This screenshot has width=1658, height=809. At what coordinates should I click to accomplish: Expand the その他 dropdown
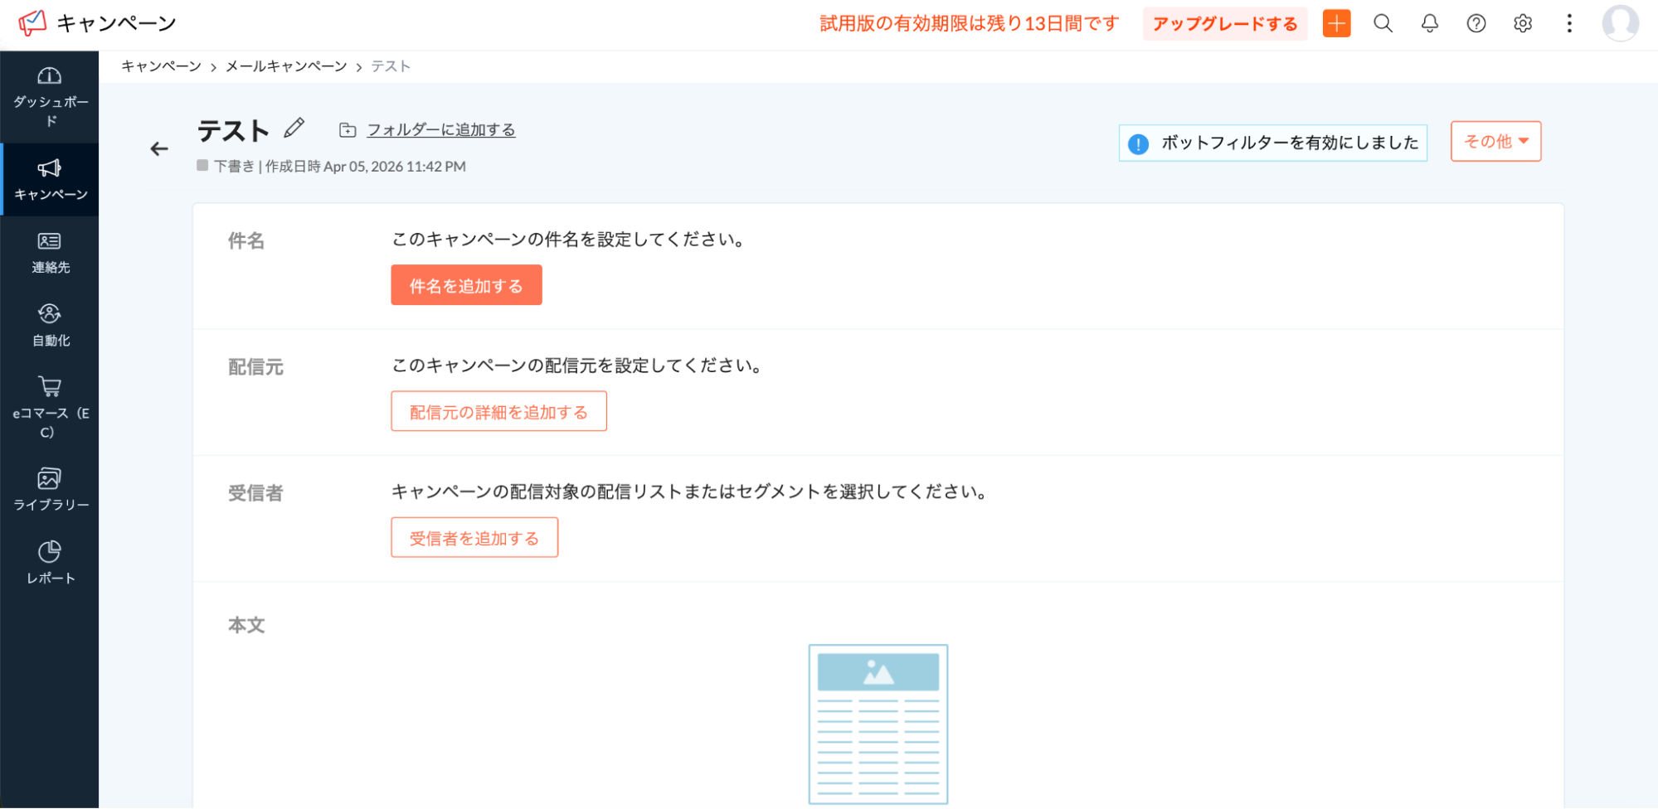(1495, 142)
